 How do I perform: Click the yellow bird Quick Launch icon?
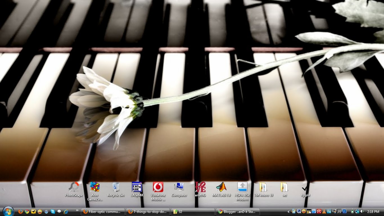coord(33,211)
